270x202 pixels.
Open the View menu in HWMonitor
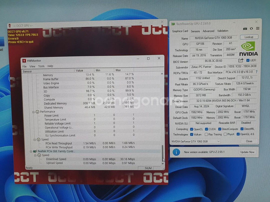(32, 66)
